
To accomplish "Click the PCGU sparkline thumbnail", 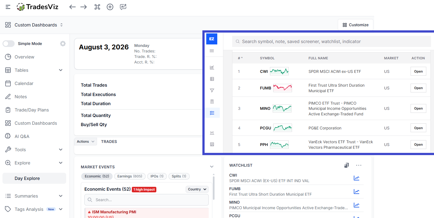I will coord(283,128).
